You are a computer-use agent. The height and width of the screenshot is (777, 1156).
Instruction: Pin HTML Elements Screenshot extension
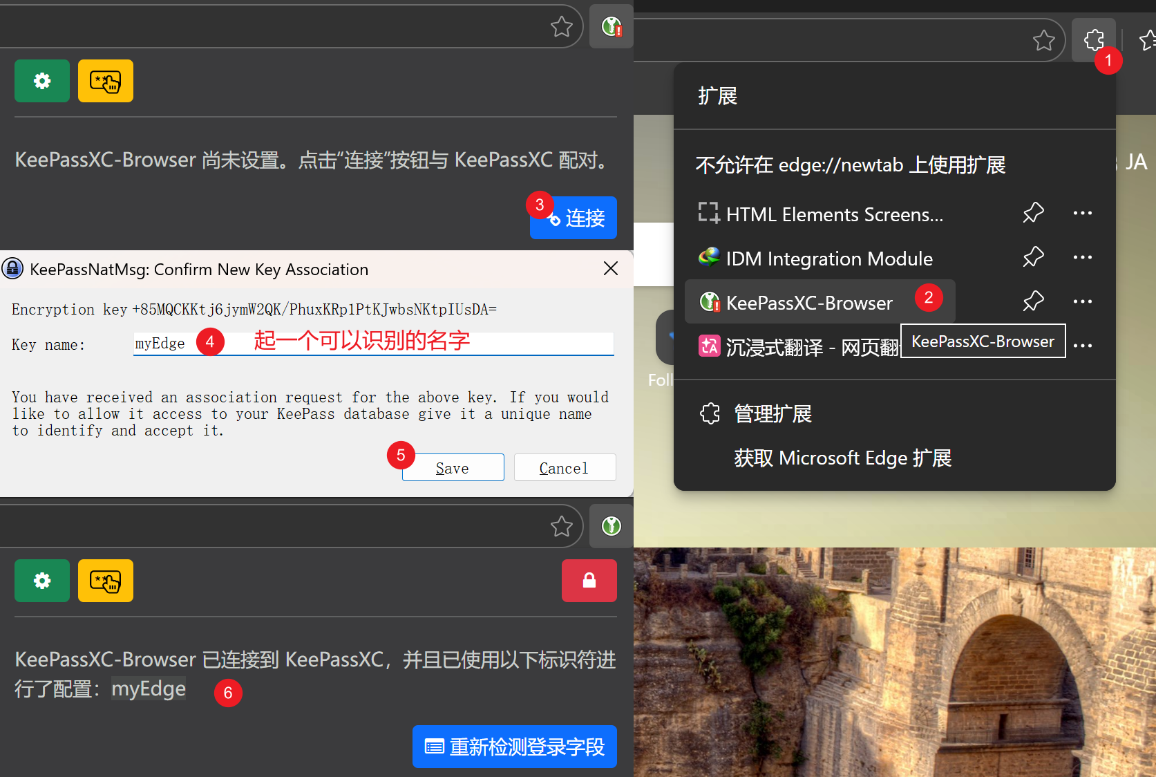1033,213
